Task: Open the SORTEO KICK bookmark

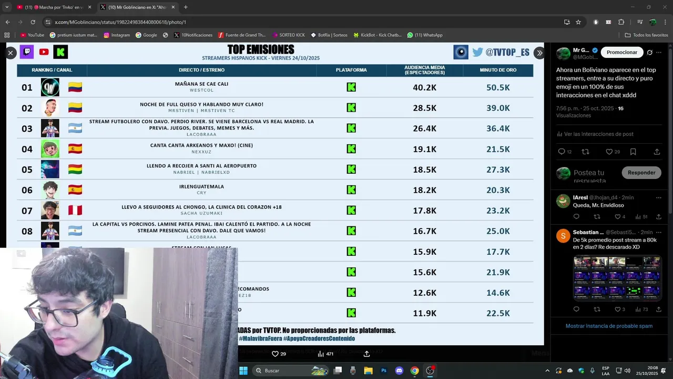Action: (288, 35)
